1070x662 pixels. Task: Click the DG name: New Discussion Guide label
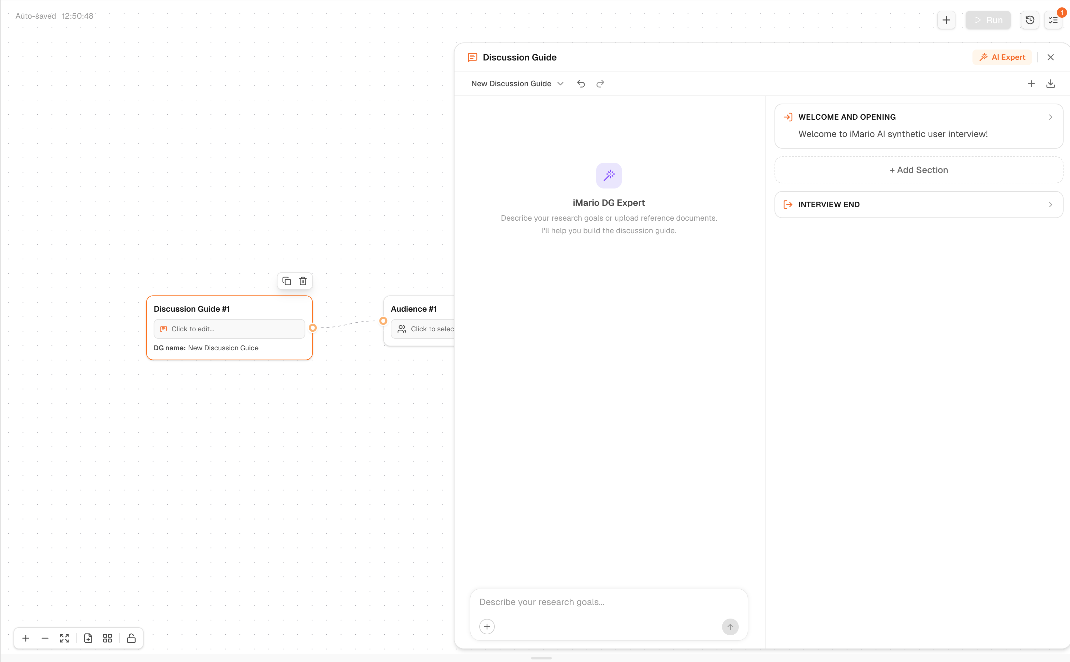(206, 348)
